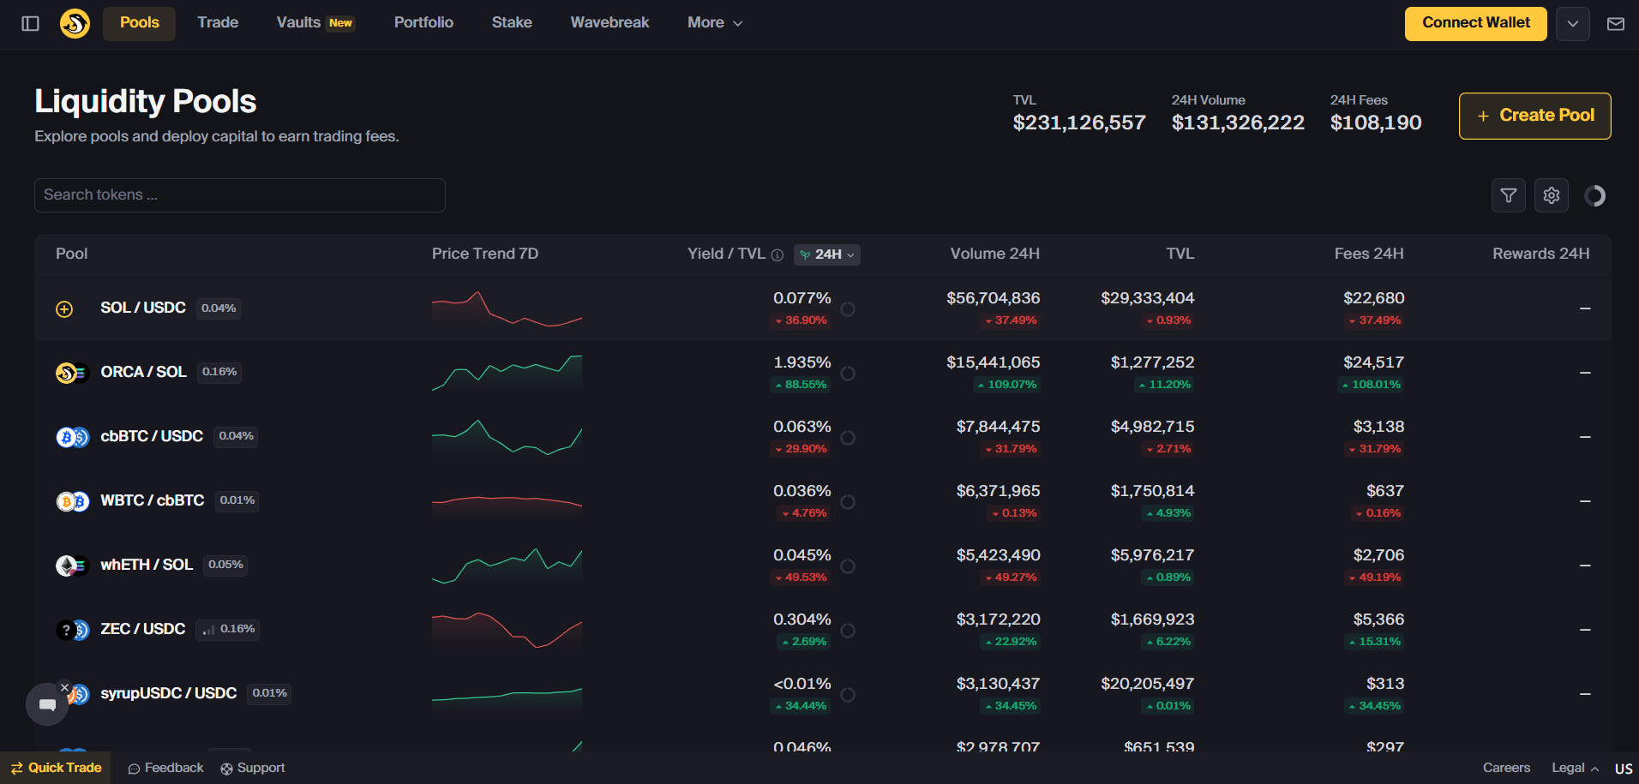The image size is (1639, 784).
Task: Click the Yield / TVL info icon
Action: point(777,254)
